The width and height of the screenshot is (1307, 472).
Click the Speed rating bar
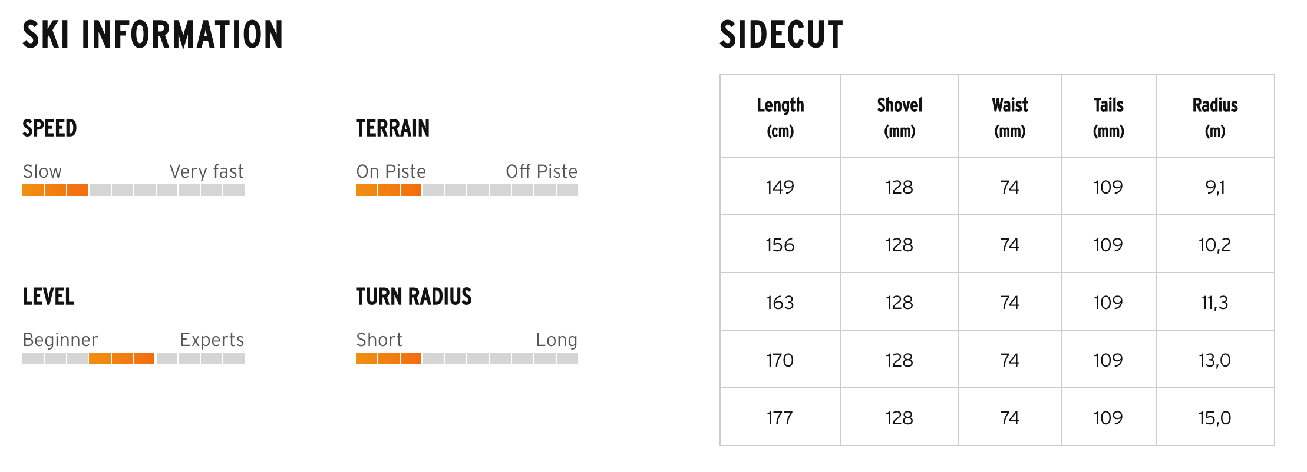133,190
